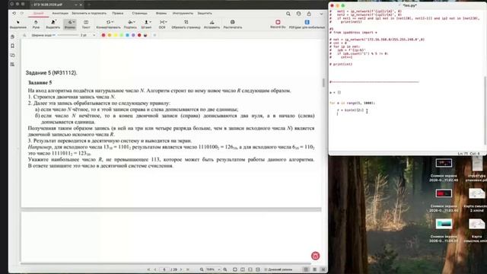Open the Защитить tab
This screenshot has height=274, width=487.
tap(205, 14)
